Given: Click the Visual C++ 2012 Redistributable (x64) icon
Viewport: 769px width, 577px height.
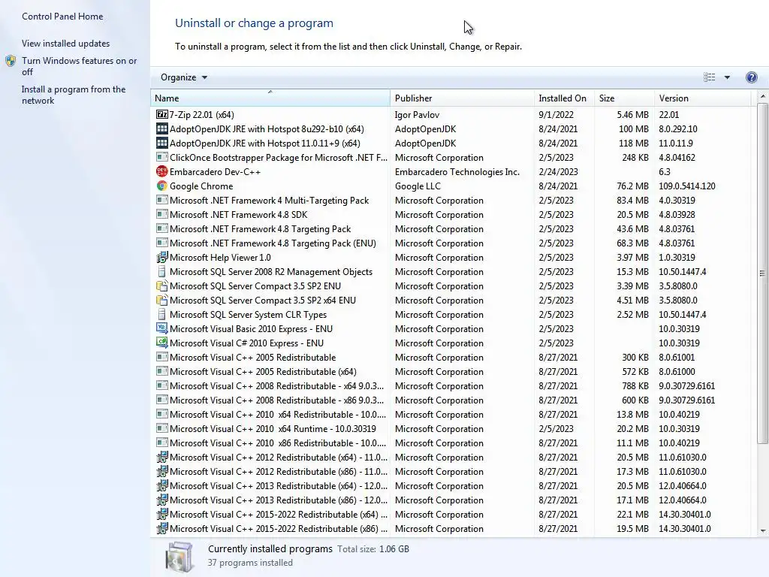Looking at the screenshot, I should (x=162, y=457).
